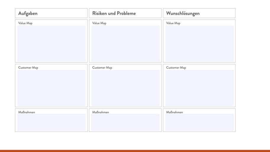Click the Wunschlösungen column header
The width and height of the screenshot is (270, 152).
click(199, 13)
